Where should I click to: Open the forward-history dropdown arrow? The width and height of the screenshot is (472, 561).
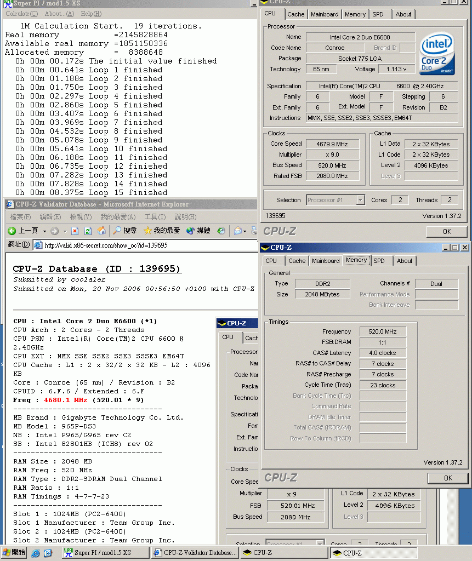point(65,232)
